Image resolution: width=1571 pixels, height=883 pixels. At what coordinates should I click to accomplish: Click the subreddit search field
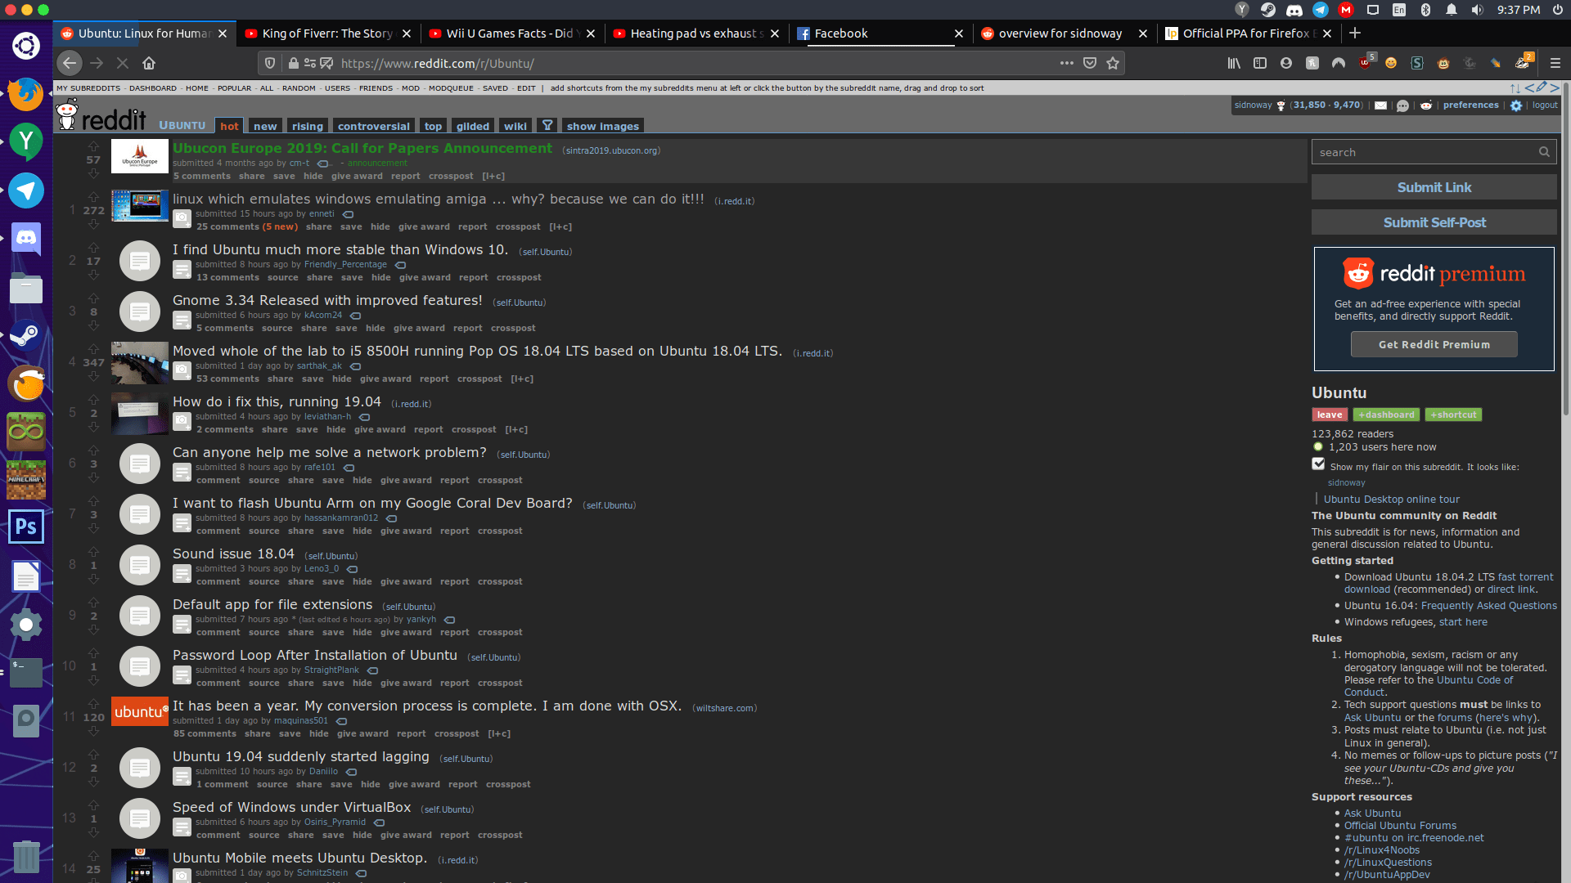(1424, 152)
